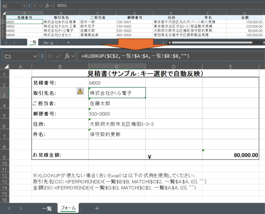Image resolution: width=265 pixels, height=214 pixels.
Task: Click the plus icon after the upper フォーム tab
Action: [68, 42]
